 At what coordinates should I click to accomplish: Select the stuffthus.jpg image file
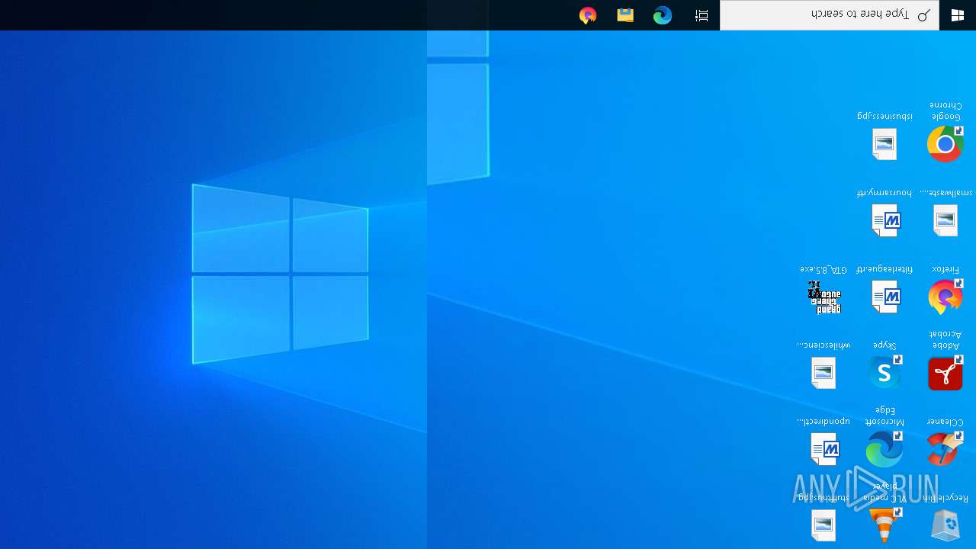(823, 525)
